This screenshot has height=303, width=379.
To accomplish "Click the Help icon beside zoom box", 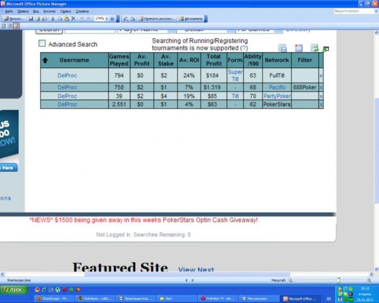I will click(112, 18).
